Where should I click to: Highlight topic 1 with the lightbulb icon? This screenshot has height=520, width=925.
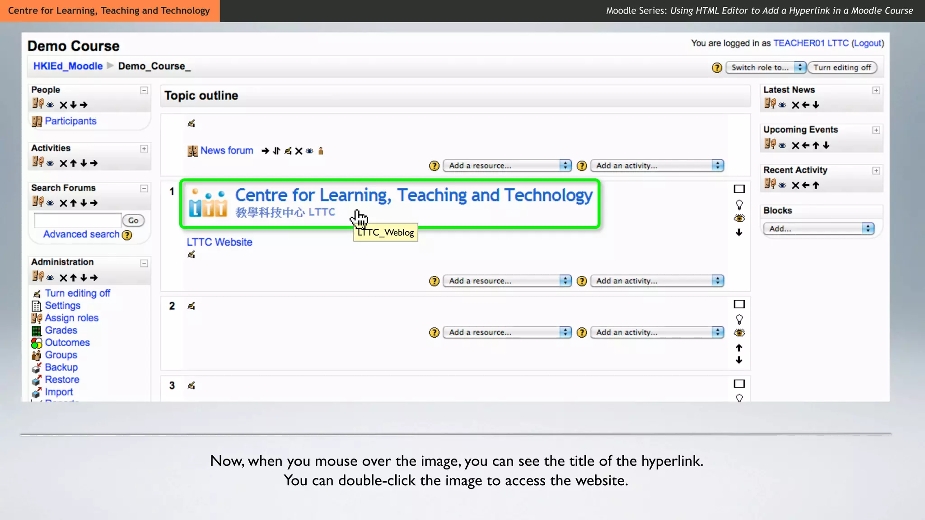click(739, 205)
